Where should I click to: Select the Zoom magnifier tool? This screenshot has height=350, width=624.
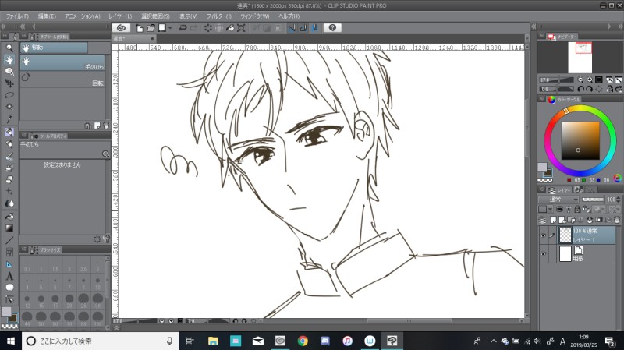click(x=9, y=48)
